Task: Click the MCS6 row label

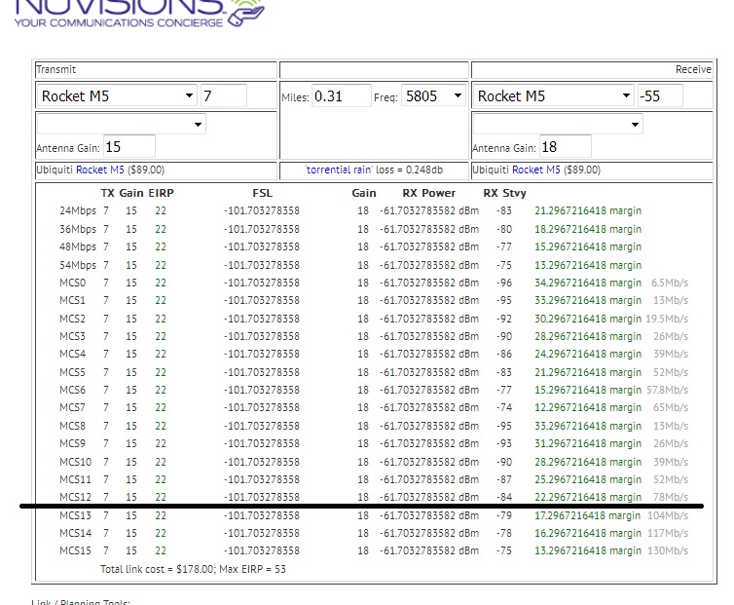Action: point(73,390)
